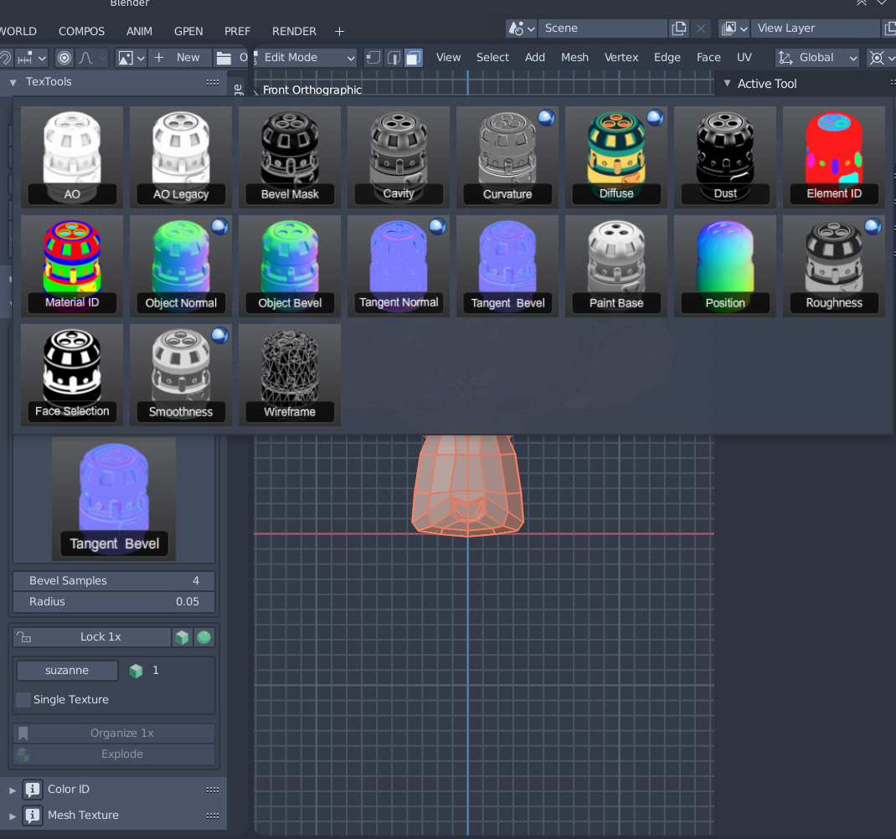Image resolution: width=896 pixels, height=839 pixels.
Task: Switch to the COMPOS workspace tab
Action: 82,31
